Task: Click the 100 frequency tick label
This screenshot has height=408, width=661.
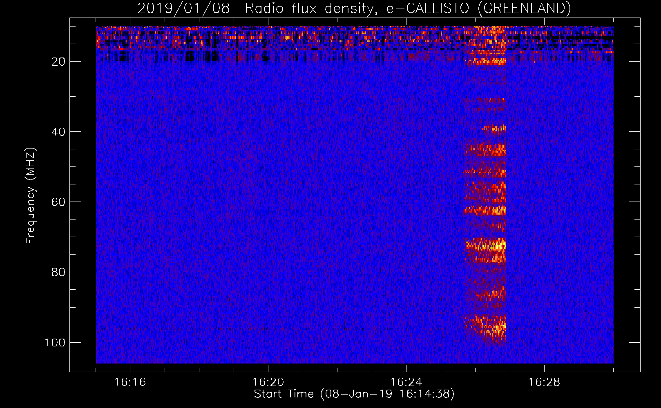Action: point(55,342)
